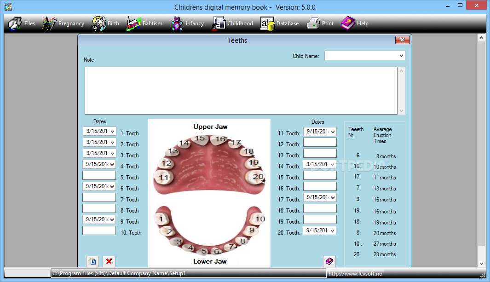Click the new record icon button
This screenshot has height=282, width=490.
pos(92,261)
